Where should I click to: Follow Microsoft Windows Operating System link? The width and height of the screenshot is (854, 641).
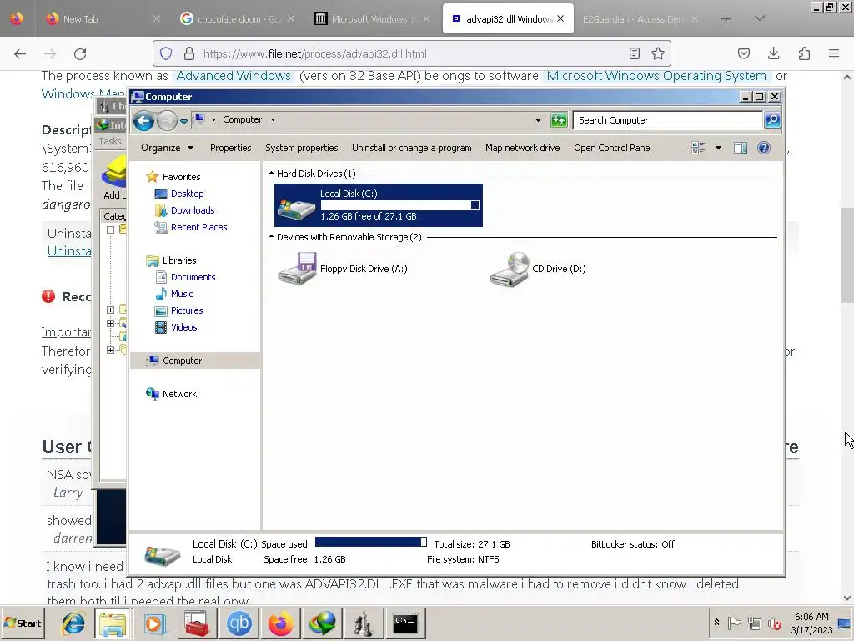(x=656, y=76)
